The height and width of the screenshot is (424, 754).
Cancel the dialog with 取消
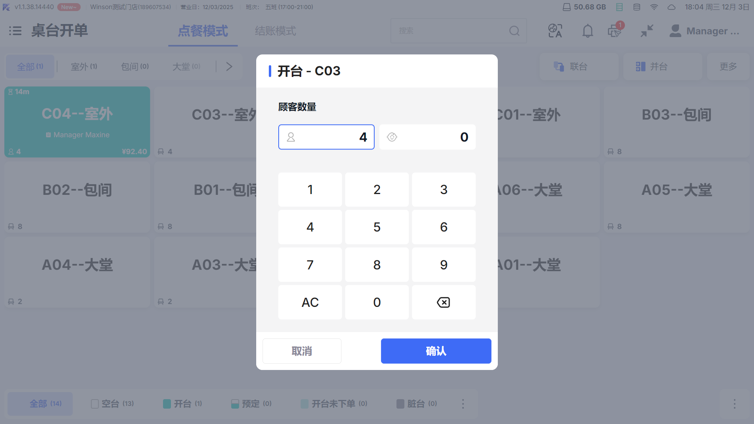pos(302,351)
